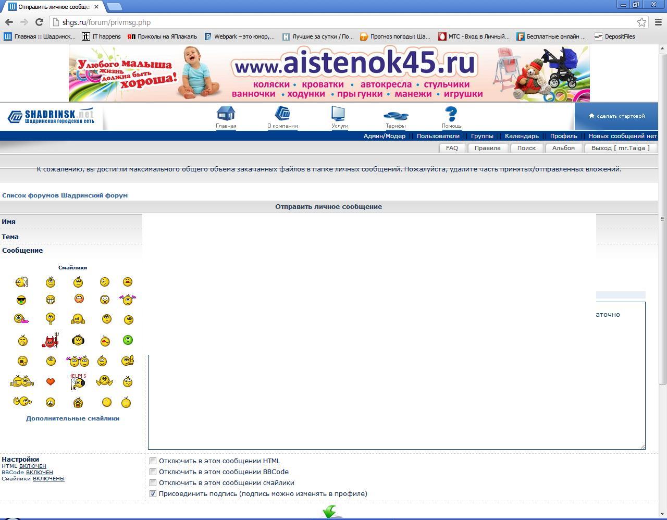
Task: Open Пользователи menu item
Action: coord(438,136)
